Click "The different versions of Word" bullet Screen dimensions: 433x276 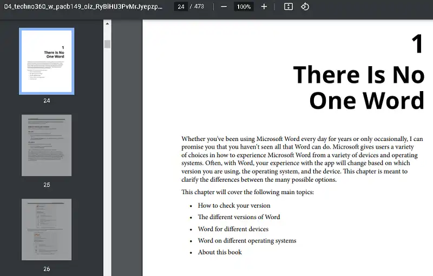tap(239, 217)
